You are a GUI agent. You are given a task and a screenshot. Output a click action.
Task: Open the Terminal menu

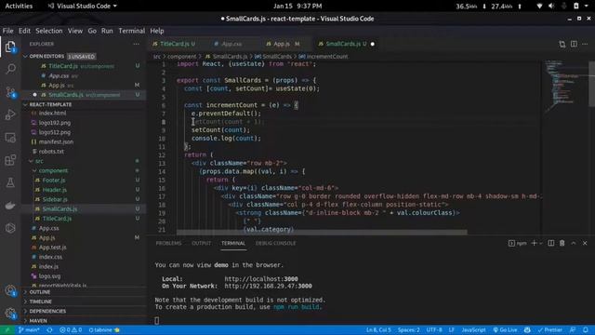point(132,31)
